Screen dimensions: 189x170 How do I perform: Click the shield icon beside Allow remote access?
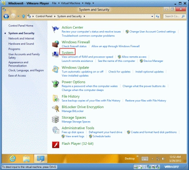(119, 57)
